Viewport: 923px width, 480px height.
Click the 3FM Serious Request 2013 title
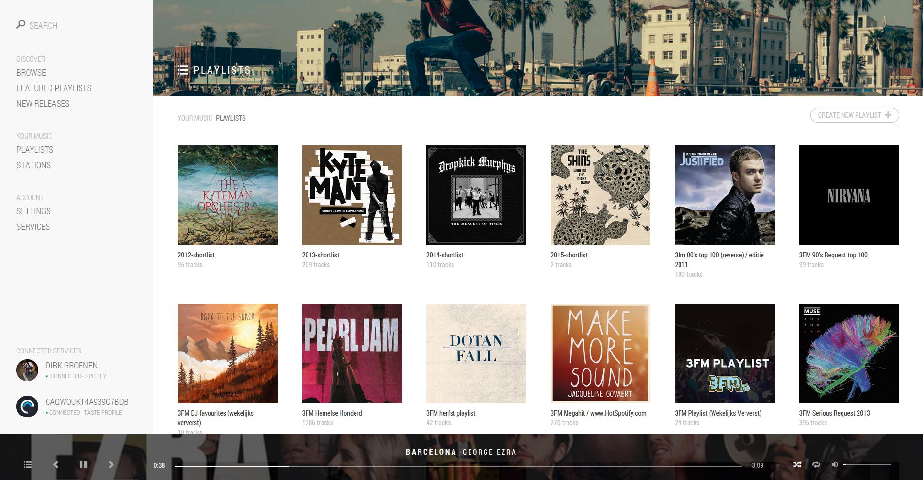[x=835, y=413]
